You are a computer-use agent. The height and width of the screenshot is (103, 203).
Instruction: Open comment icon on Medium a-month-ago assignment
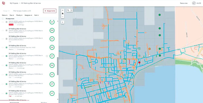47,56
